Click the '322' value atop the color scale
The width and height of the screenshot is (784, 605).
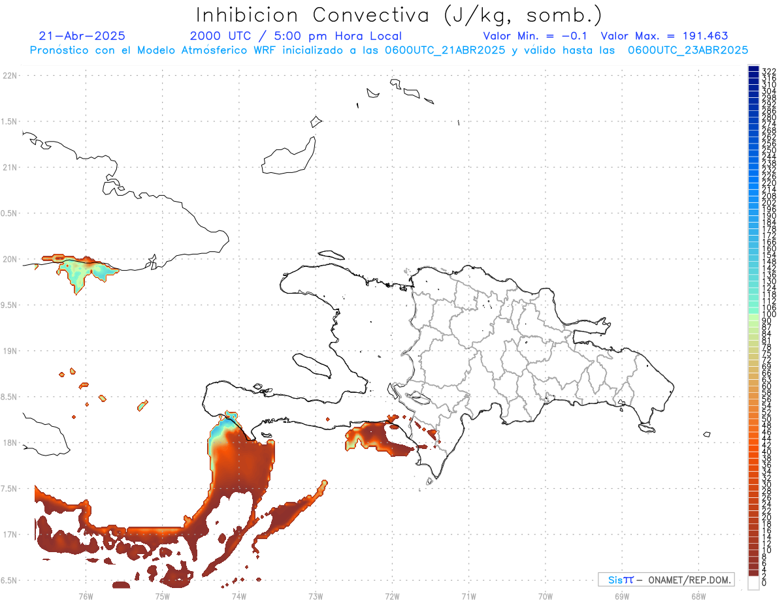769,71
